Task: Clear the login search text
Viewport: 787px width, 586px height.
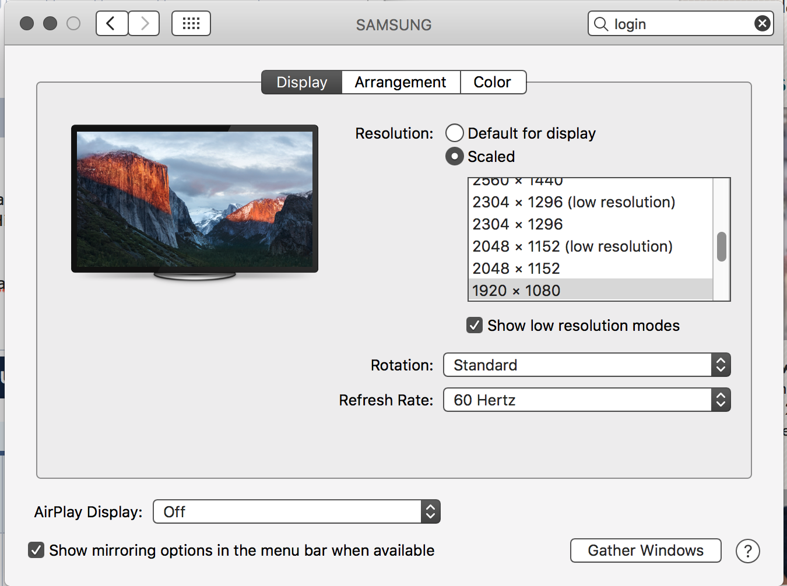Action: pos(762,23)
